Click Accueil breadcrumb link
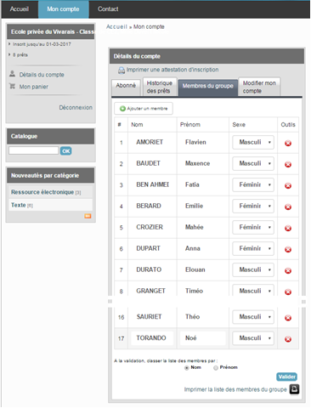Screen dimensions: 311x408 [x=116, y=26]
